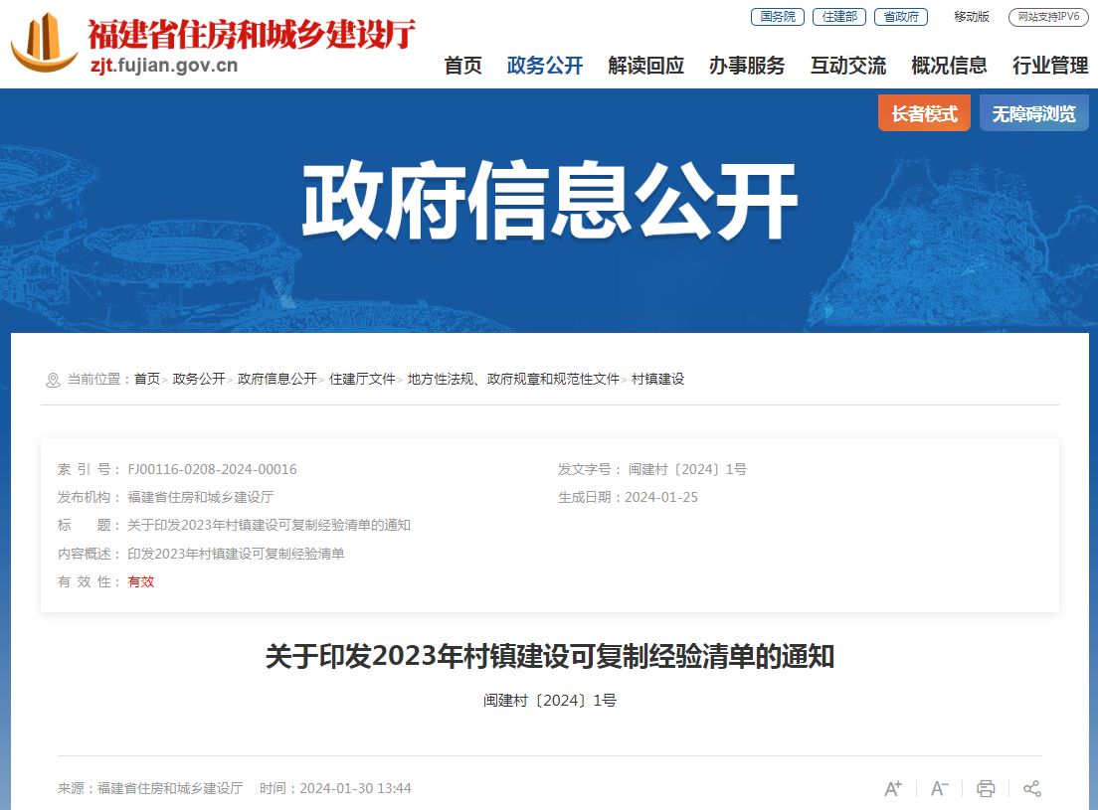Open the 首页 main navigation item
Screen dimensions: 1098x810
[x=462, y=66]
